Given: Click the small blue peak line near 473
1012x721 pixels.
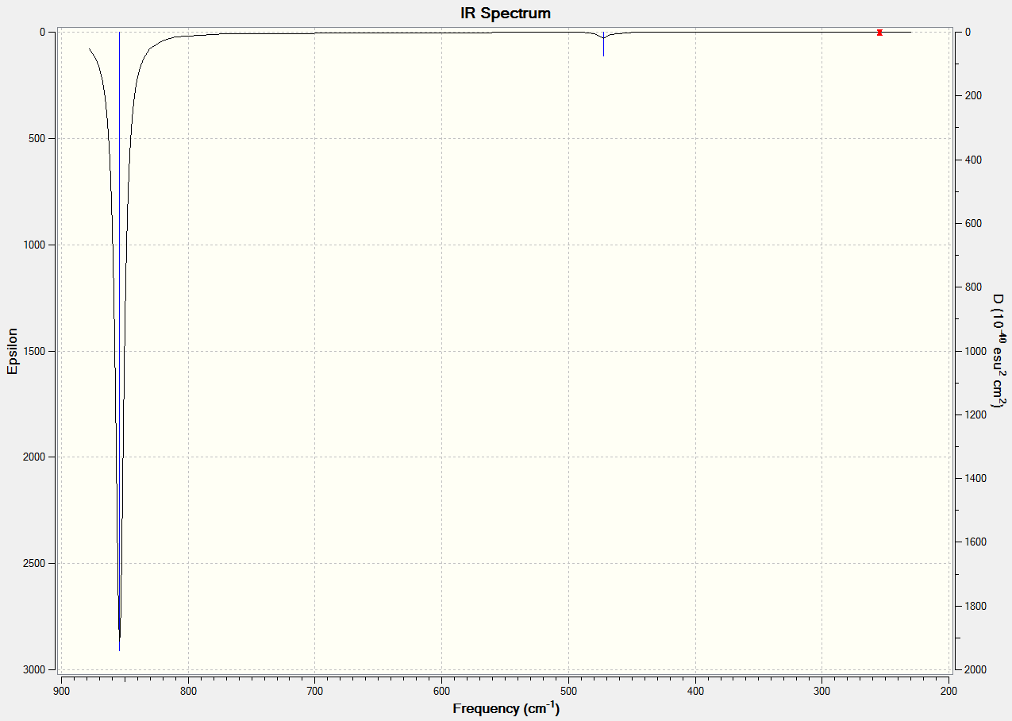Looking at the screenshot, I should 603,44.
